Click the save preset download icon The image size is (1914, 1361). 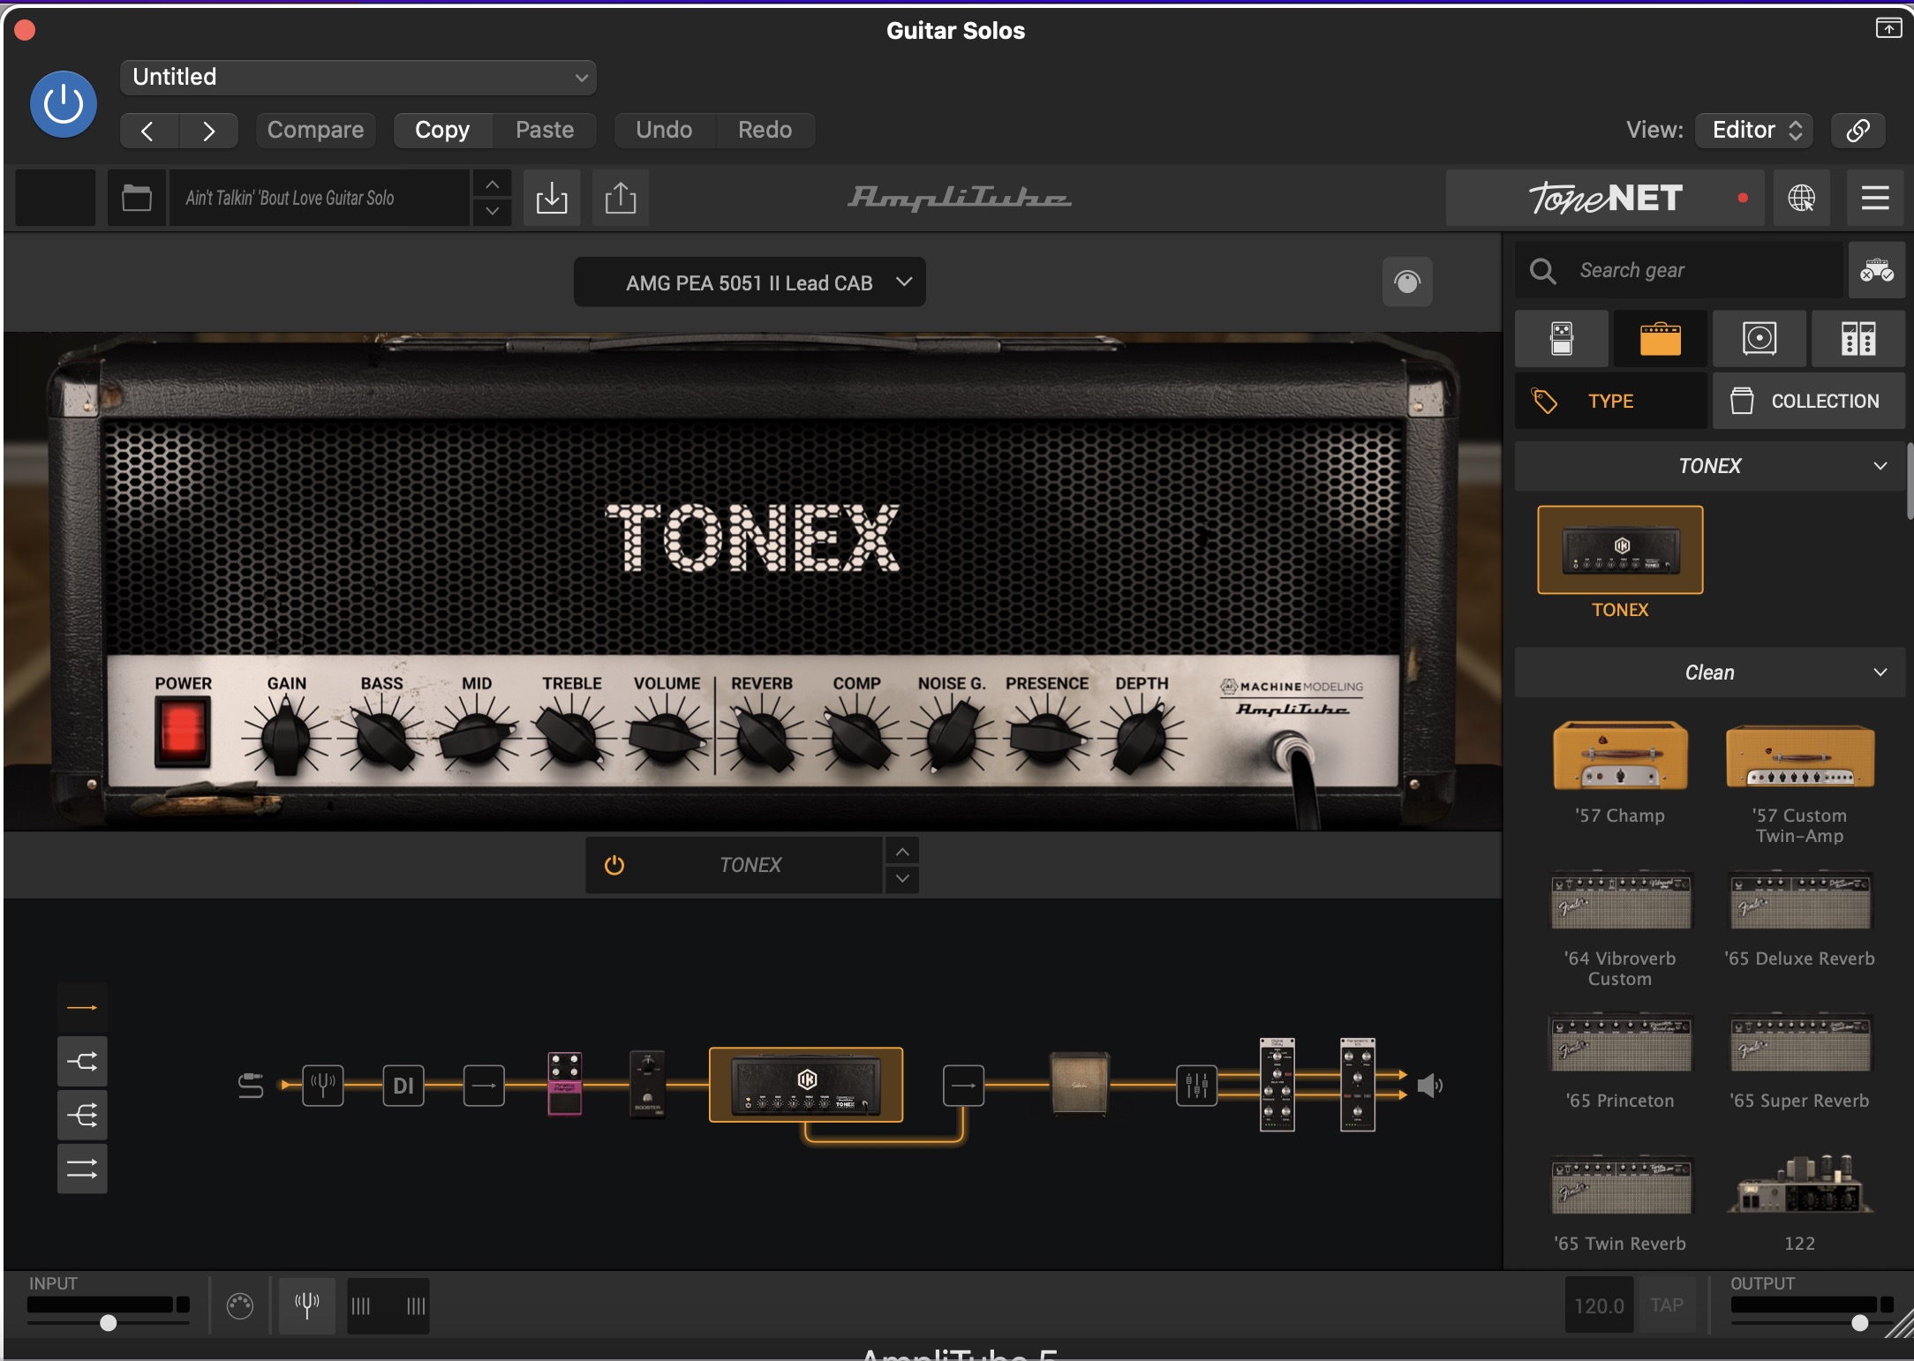pos(552,198)
